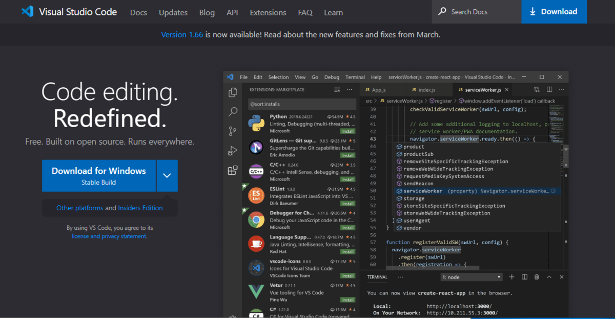Click the search magnifier icon in header
Viewport: 615px width, 319px height.
(443, 12)
